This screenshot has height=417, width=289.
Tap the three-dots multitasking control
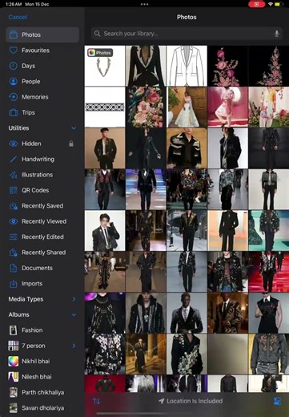tap(144, 4)
